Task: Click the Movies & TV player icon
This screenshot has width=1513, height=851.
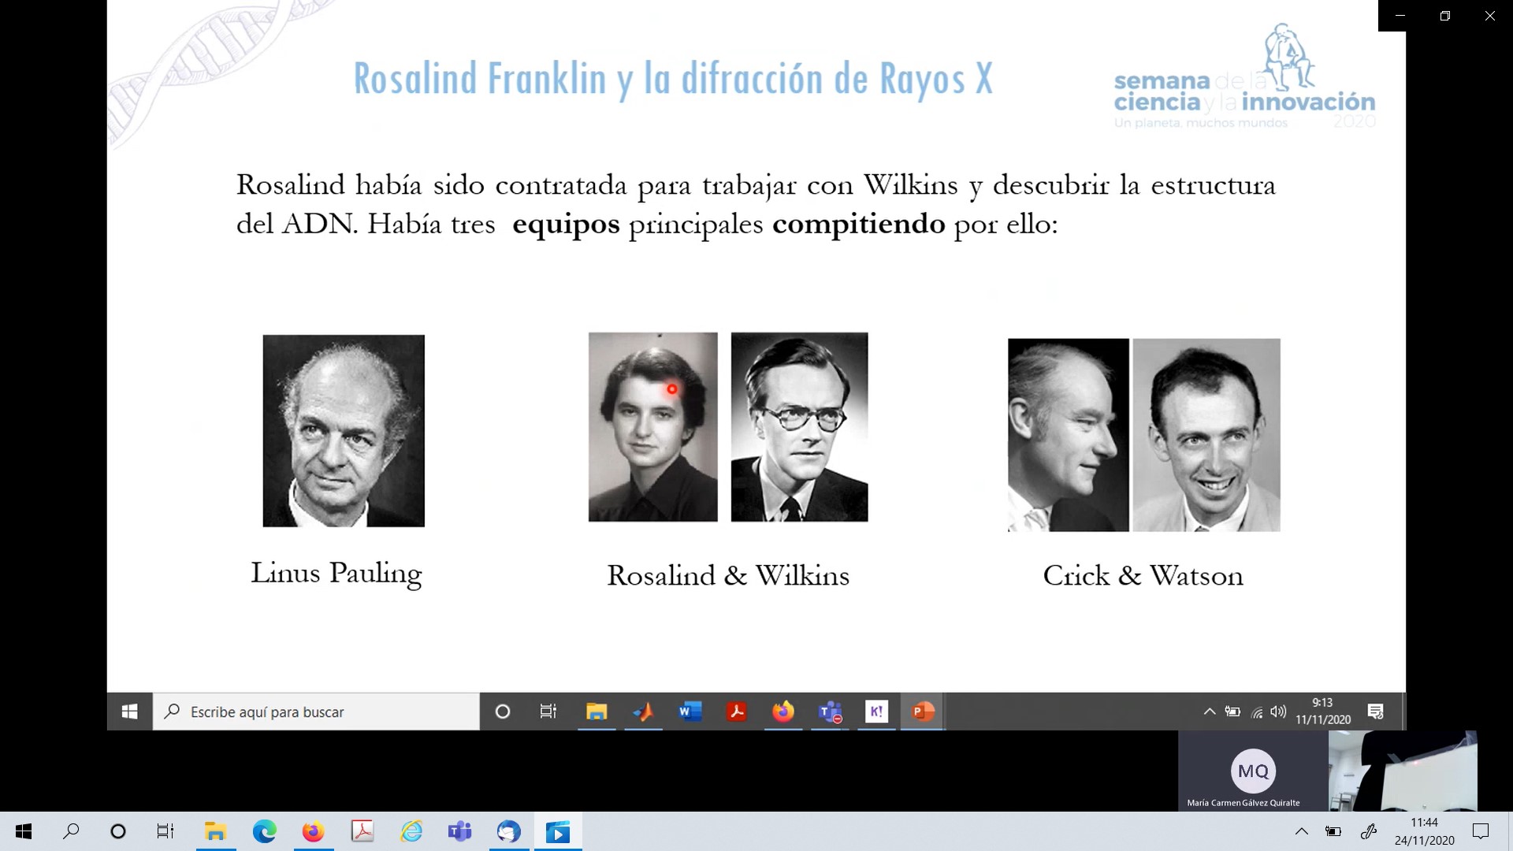Action: pyautogui.click(x=558, y=831)
